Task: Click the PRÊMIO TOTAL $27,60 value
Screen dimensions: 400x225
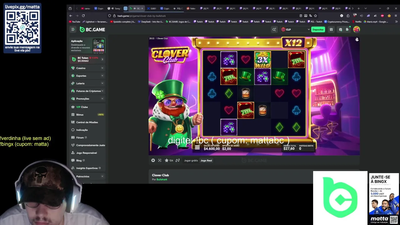Action: (x=290, y=147)
